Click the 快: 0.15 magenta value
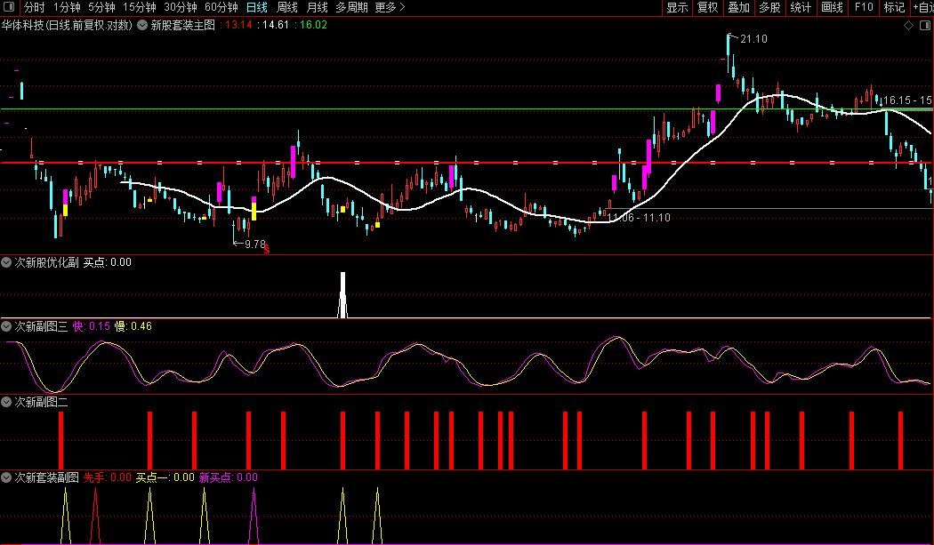The height and width of the screenshot is (545, 934). tap(91, 325)
